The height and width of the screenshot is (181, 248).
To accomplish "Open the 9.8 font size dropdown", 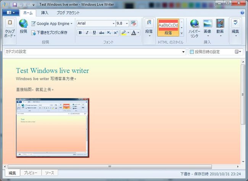I will [x=127, y=24].
